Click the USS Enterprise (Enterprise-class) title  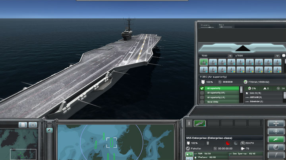[209, 138]
